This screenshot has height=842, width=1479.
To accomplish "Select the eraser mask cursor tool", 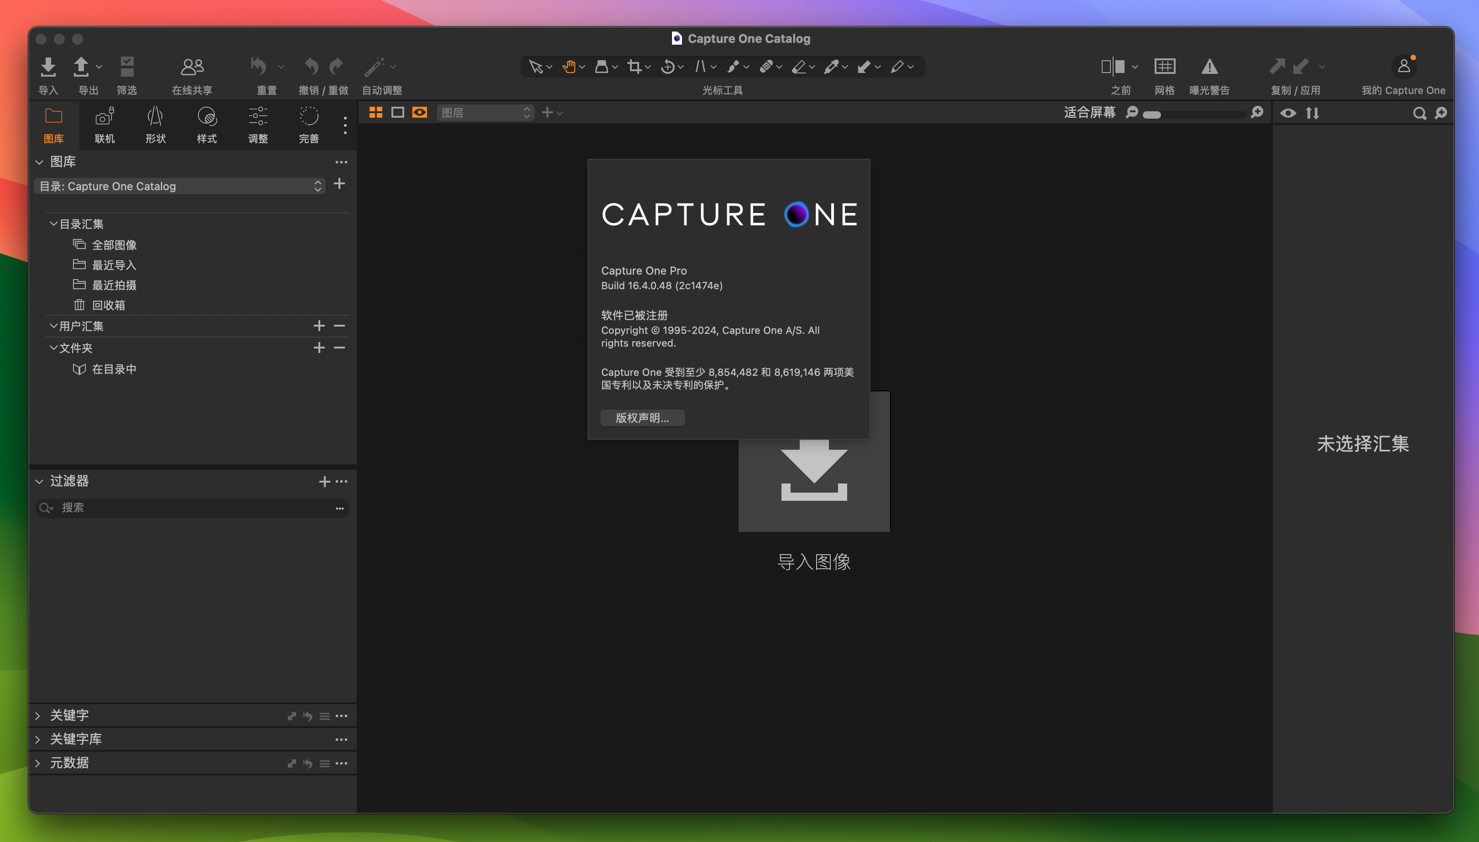I will (x=799, y=67).
